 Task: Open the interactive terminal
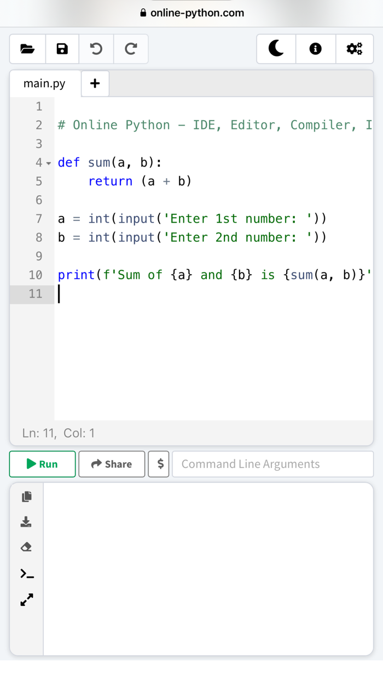pyautogui.click(x=26, y=573)
